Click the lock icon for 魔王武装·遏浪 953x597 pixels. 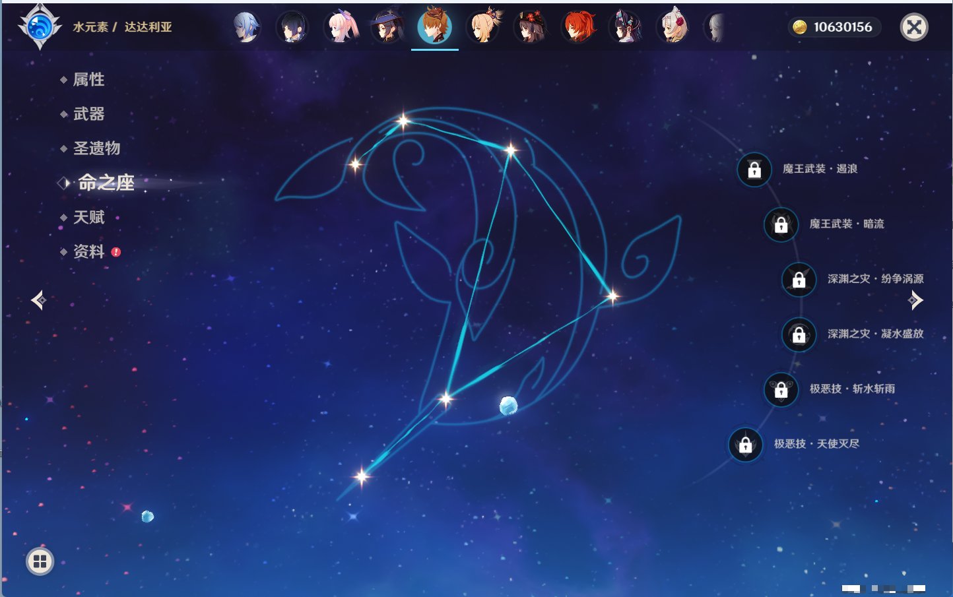click(x=754, y=170)
